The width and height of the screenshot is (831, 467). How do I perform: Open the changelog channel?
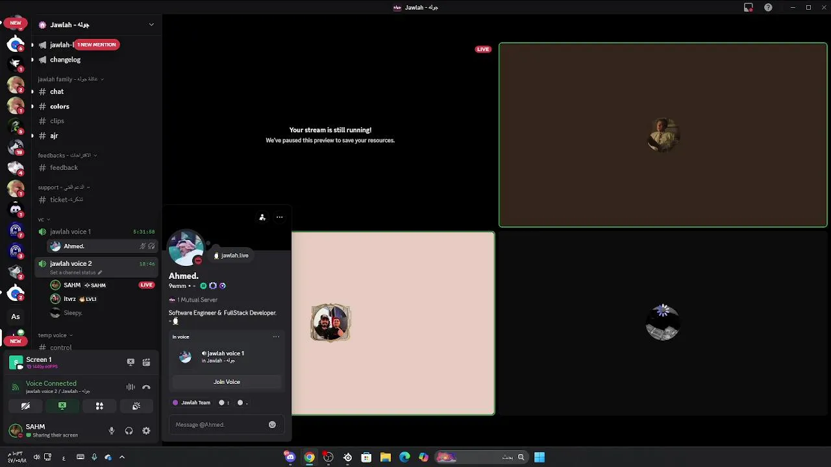coord(96,60)
